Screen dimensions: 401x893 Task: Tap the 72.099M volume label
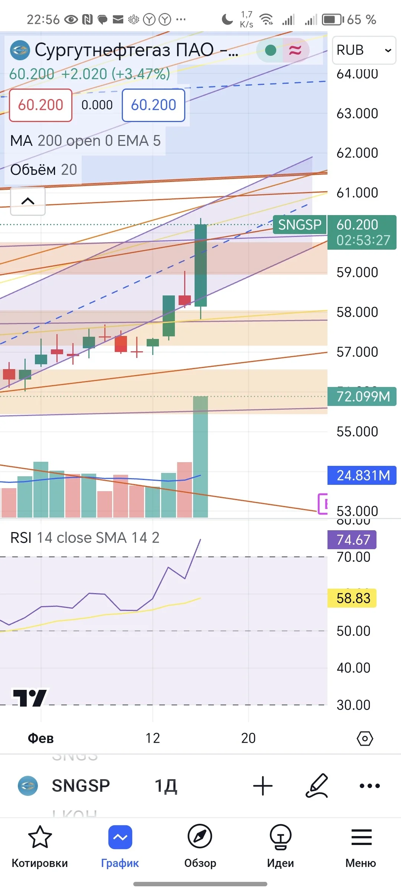pyautogui.click(x=362, y=396)
